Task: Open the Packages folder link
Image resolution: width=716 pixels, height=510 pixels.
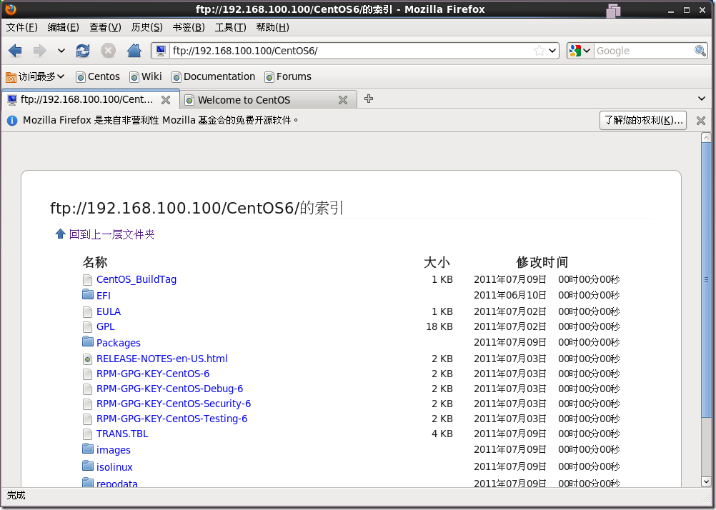Action: 119,343
